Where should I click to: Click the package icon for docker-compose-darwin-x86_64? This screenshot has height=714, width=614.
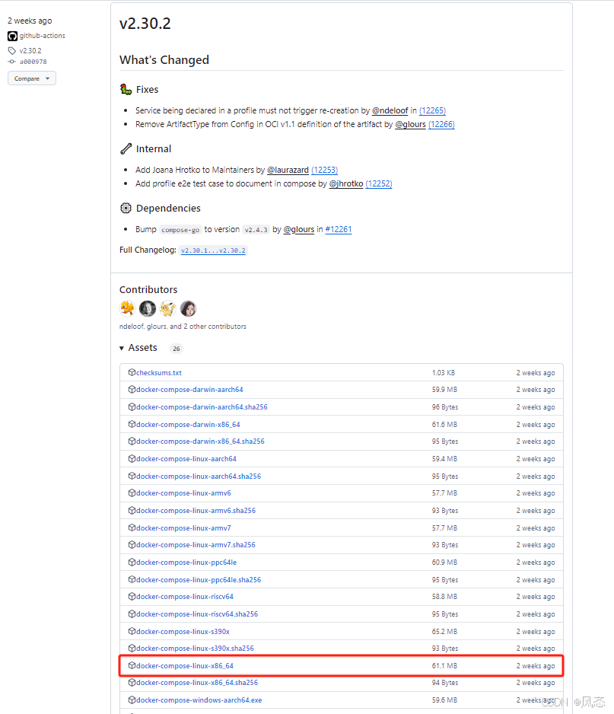[132, 424]
